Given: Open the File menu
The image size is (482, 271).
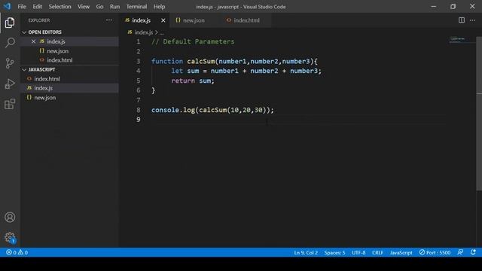Looking at the screenshot, I should 22,7.
